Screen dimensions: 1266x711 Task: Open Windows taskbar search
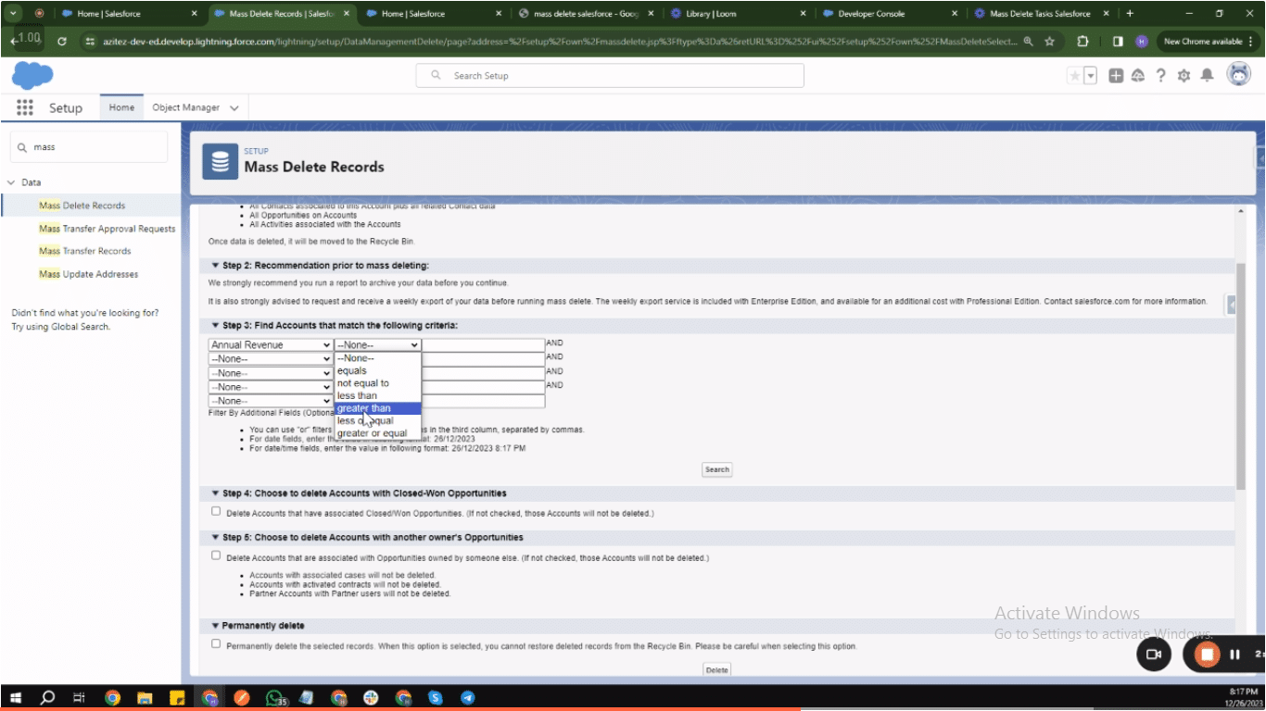47,698
